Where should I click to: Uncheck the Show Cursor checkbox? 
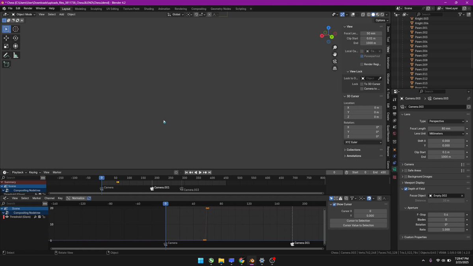coord(334,204)
